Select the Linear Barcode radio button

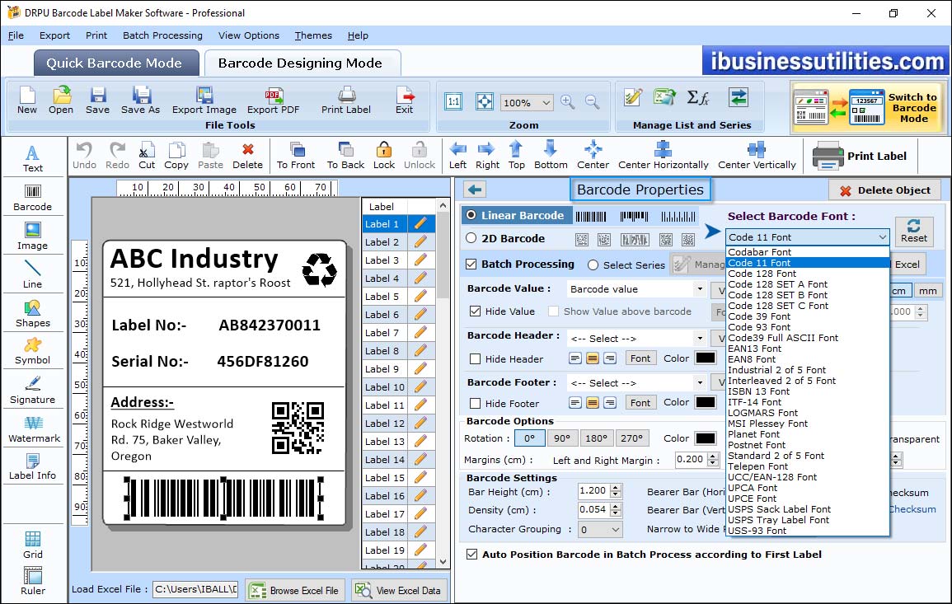pos(471,215)
